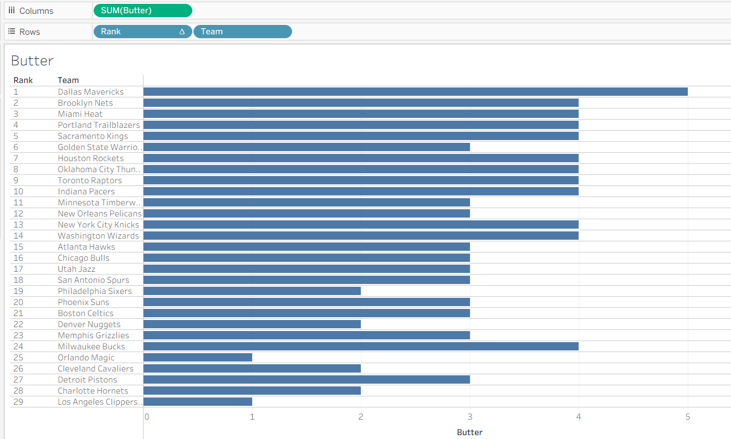Click the bar for Milwaukee Bucks
The height and width of the screenshot is (439, 731).
[361, 347]
